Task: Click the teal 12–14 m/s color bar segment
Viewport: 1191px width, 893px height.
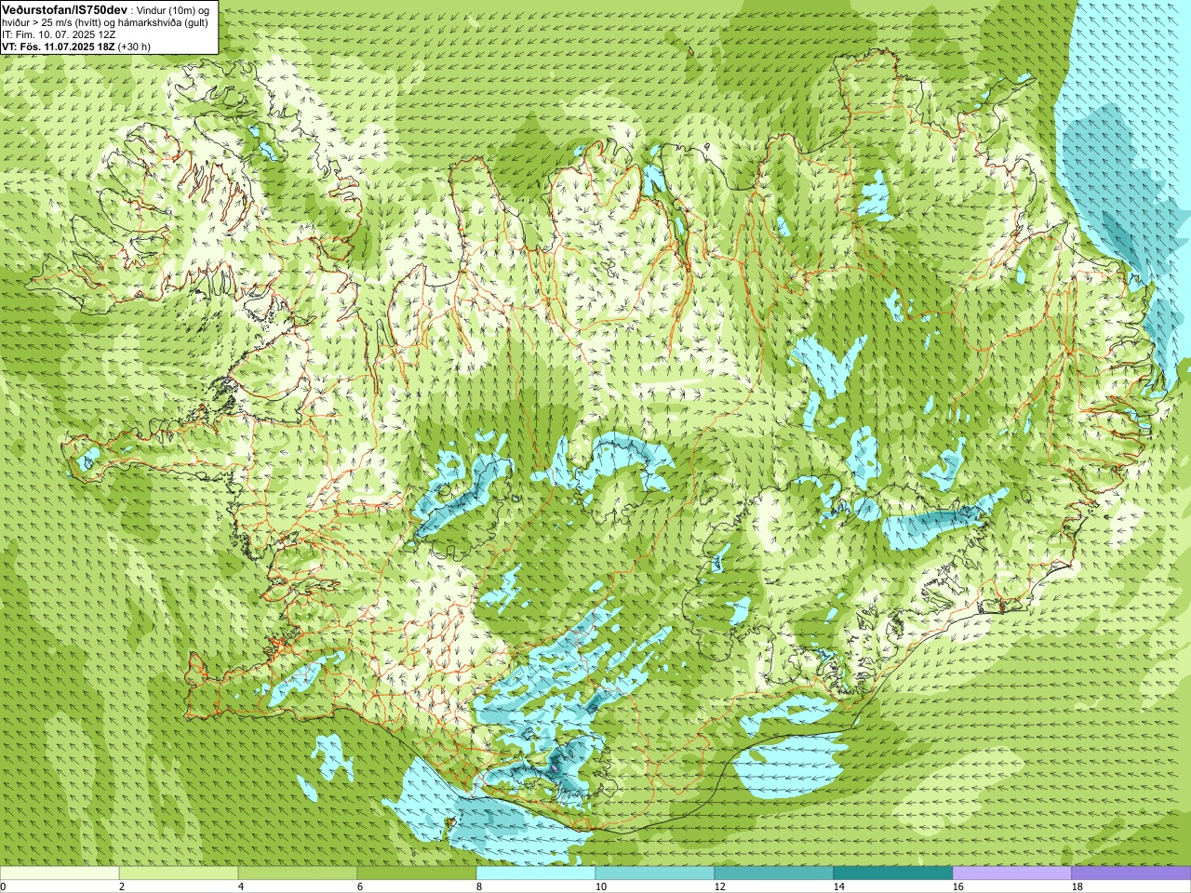Action: point(774,873)
